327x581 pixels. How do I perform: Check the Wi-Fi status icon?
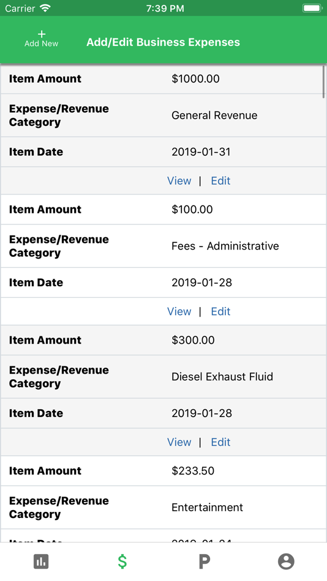tap(45, 8)
